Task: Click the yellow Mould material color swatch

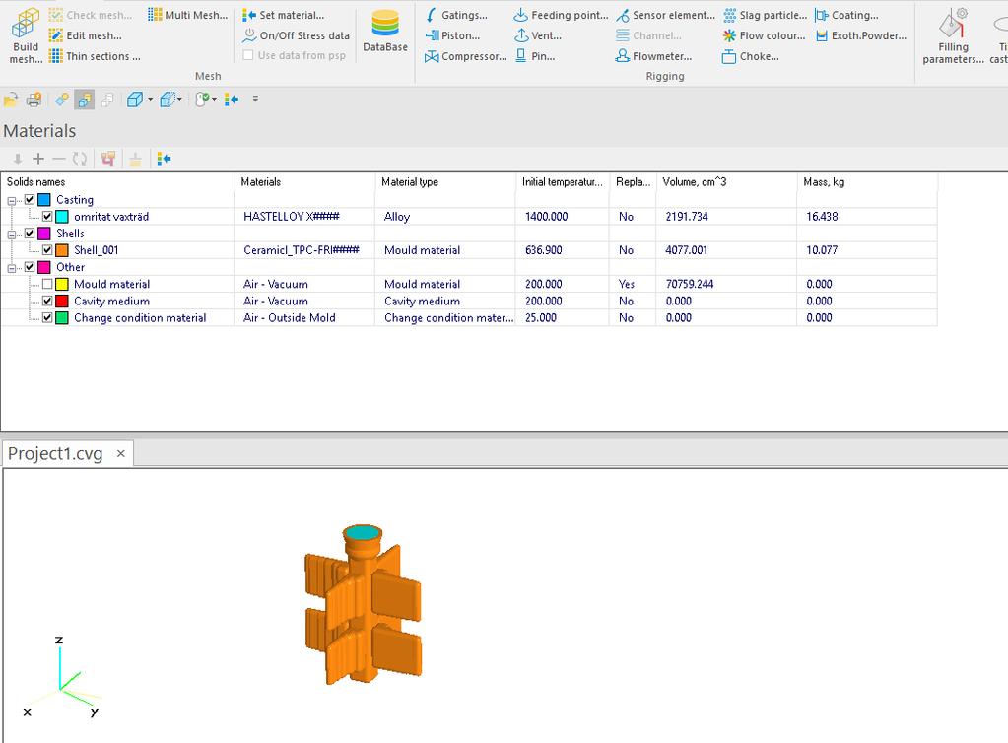Action: [x=62, y=284]
